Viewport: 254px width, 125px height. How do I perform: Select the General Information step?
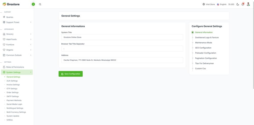click(x=204, y=32)
